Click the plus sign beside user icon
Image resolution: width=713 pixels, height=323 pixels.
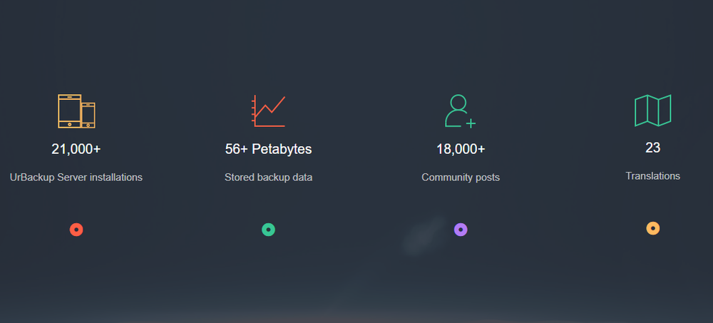(471, 123)
